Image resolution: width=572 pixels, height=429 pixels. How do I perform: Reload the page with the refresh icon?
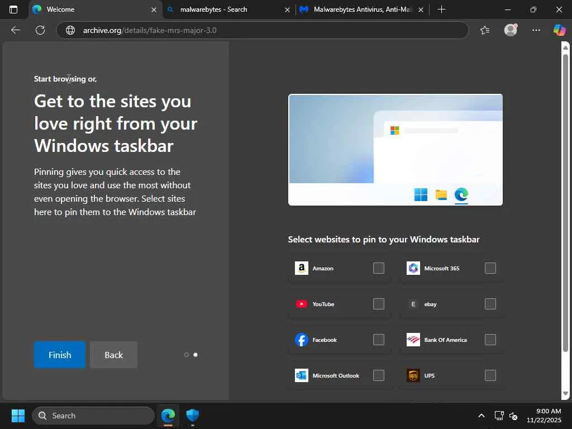pyautogui.click(x=40, y=30)
